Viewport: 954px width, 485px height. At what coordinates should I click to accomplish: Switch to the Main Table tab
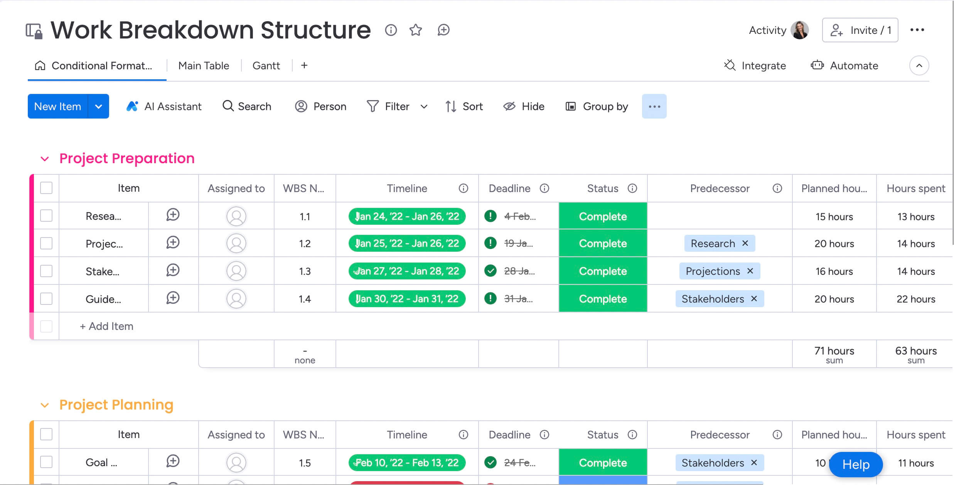point(203,65)
